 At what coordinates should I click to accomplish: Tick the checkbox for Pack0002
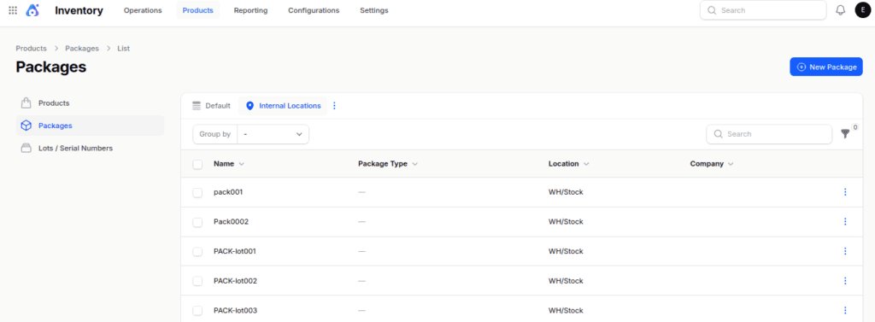pos(197,222)
